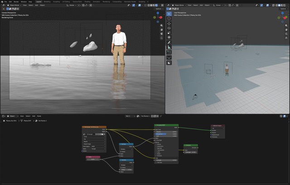Click the pan hand icon in left camera viewport

pyautogui.click(x=162, y=29)
